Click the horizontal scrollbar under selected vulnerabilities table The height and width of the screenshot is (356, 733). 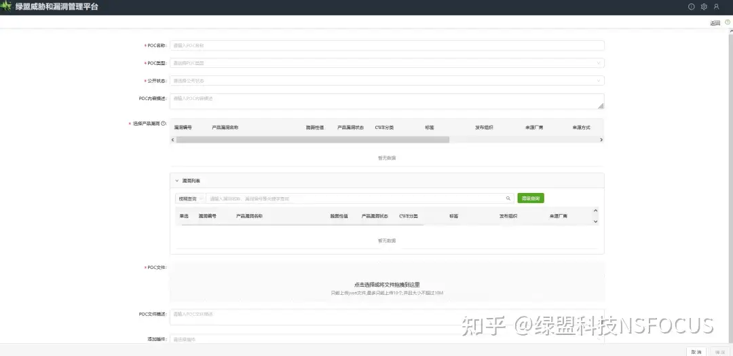pyautogui.click(x=312, y=139)
